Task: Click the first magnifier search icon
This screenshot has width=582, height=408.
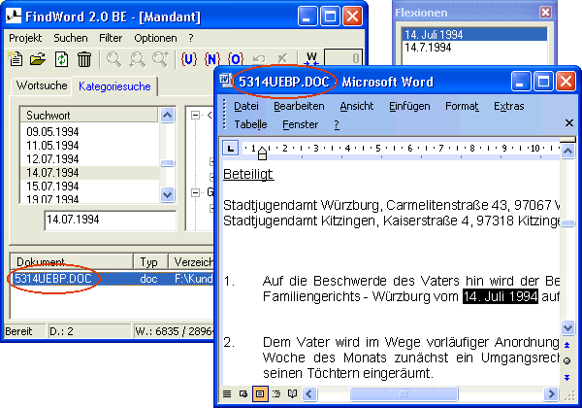Action: tap(113, 59)
